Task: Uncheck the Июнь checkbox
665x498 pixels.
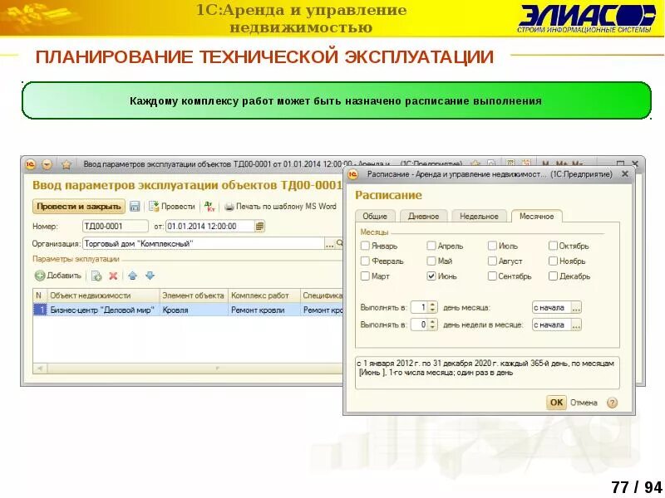Action: (431, 276)
